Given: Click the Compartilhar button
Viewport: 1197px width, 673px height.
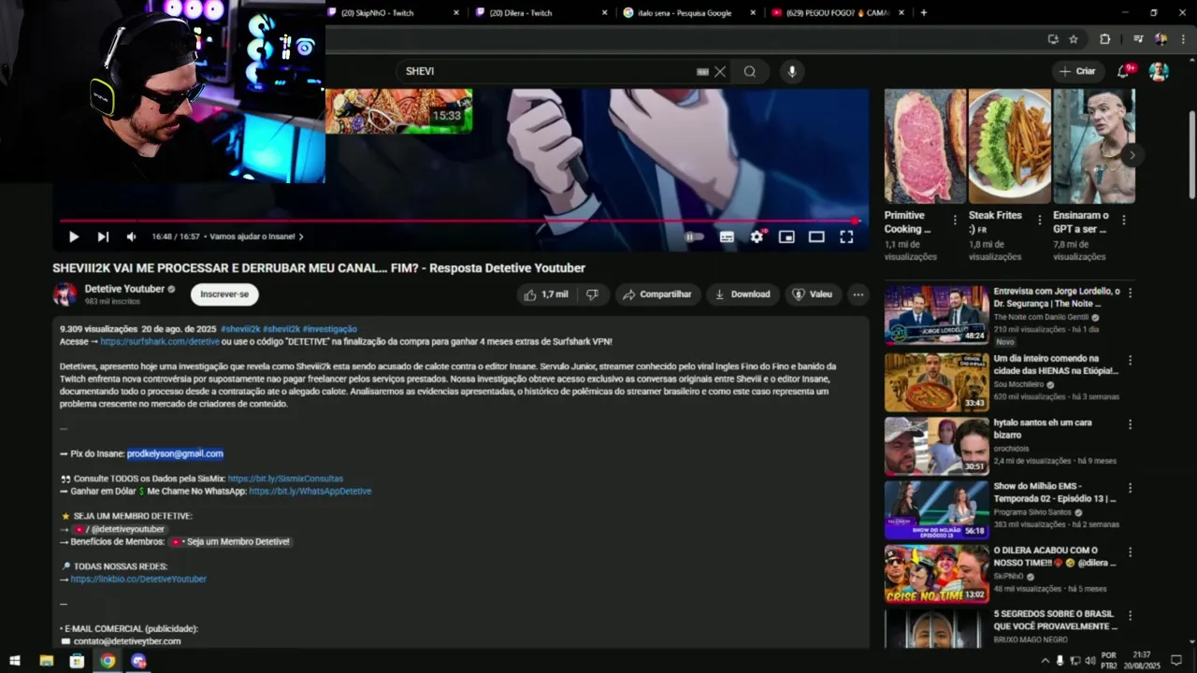Looking at the screenshot, I should click(657, 294).
